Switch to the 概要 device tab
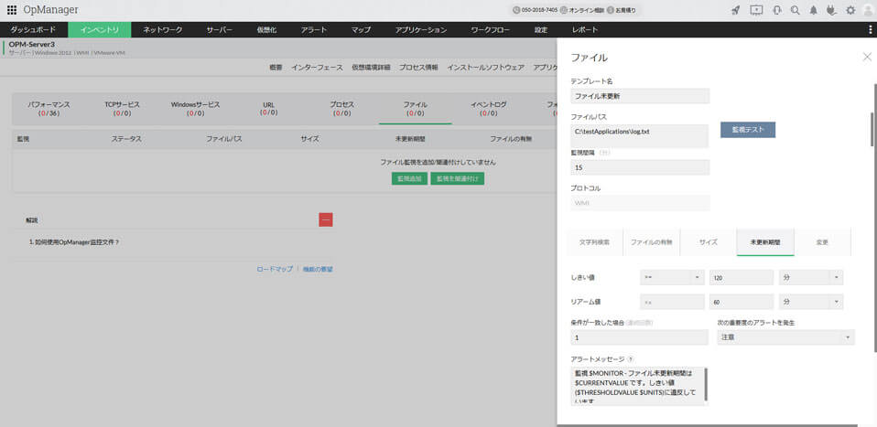 click(x=276, y=67)
